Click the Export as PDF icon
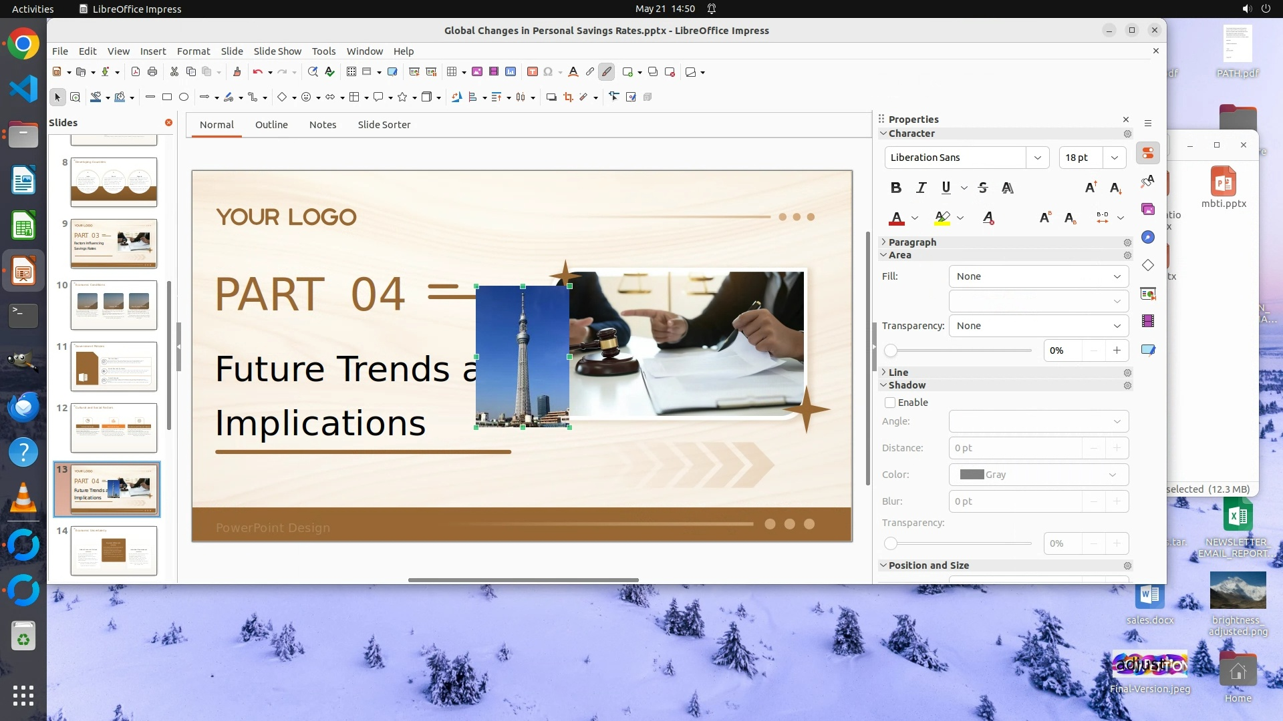The image size is (1283, 721). click(136, 72)
